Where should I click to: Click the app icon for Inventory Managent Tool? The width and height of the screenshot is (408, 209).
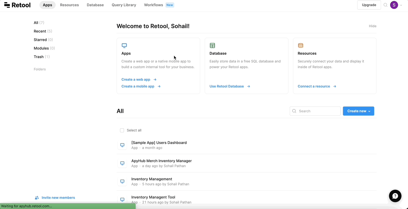coord(122,199)
